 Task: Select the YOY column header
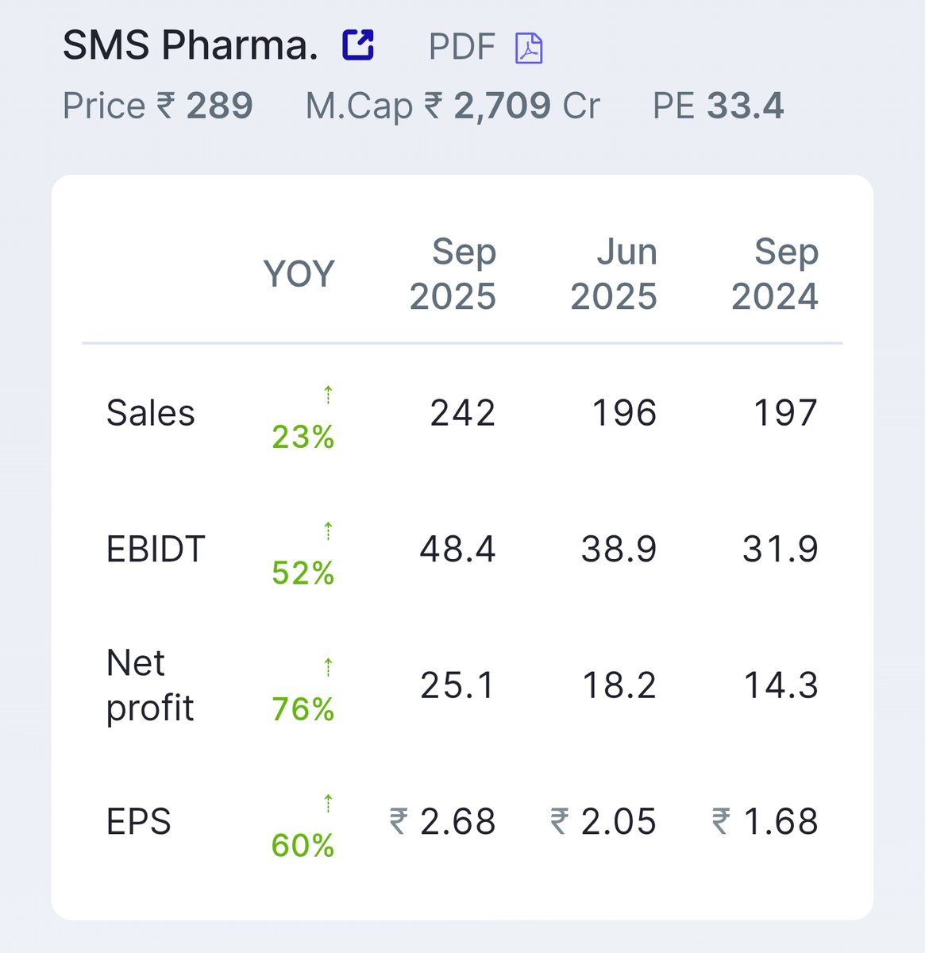(x=299, y=274)
